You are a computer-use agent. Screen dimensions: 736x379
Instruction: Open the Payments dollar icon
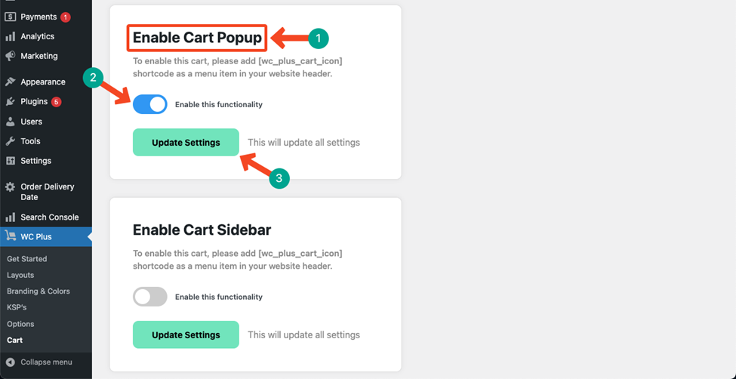[10, 17]
